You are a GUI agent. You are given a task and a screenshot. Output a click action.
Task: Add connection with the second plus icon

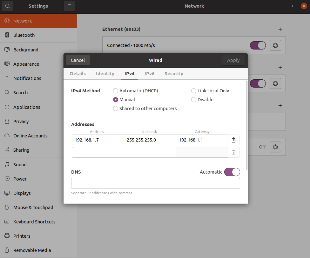click(280, 68)
